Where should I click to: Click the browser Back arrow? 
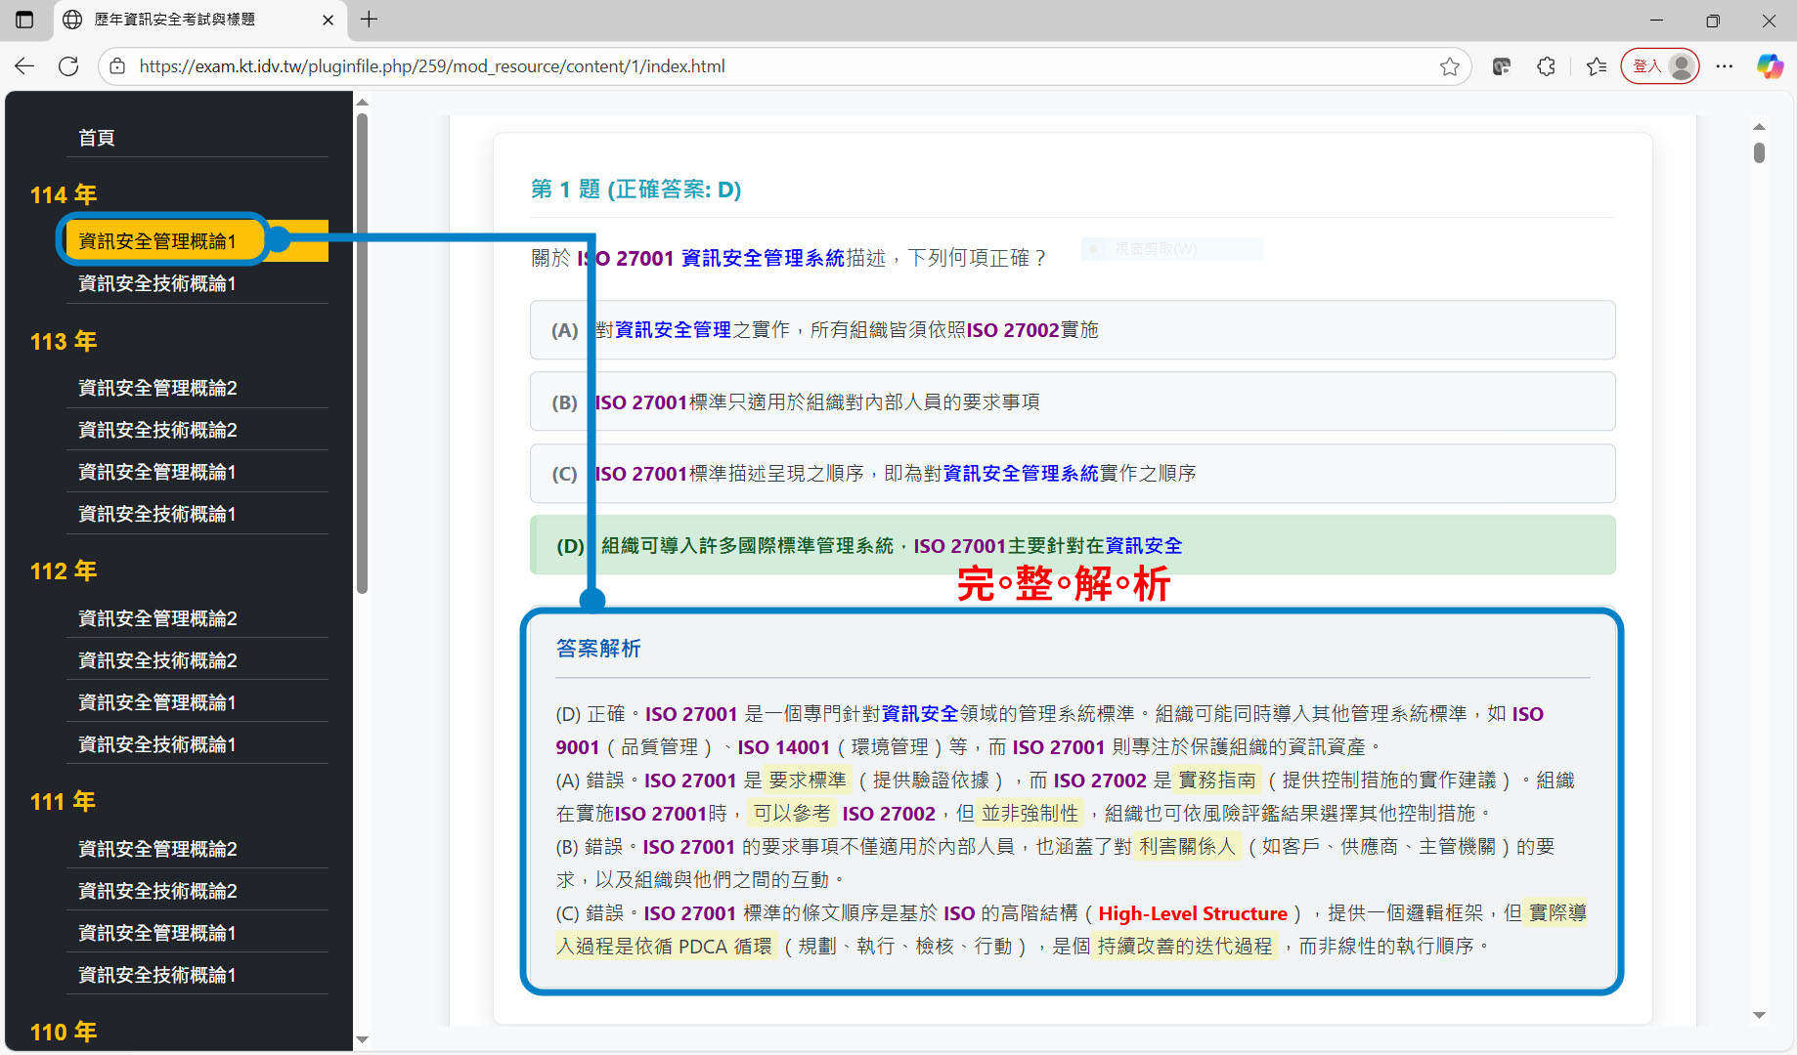(24, 66)
